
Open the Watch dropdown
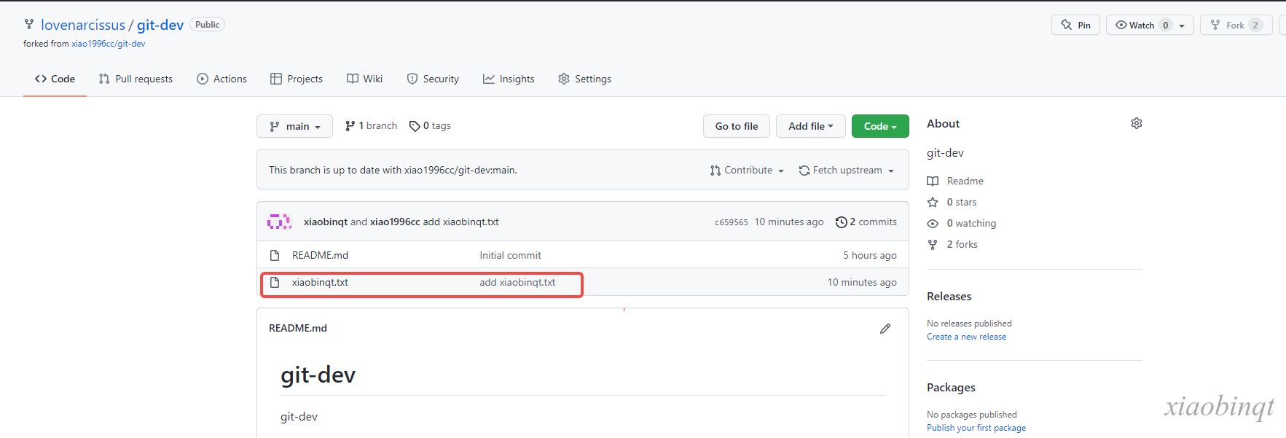point(1150,25)
